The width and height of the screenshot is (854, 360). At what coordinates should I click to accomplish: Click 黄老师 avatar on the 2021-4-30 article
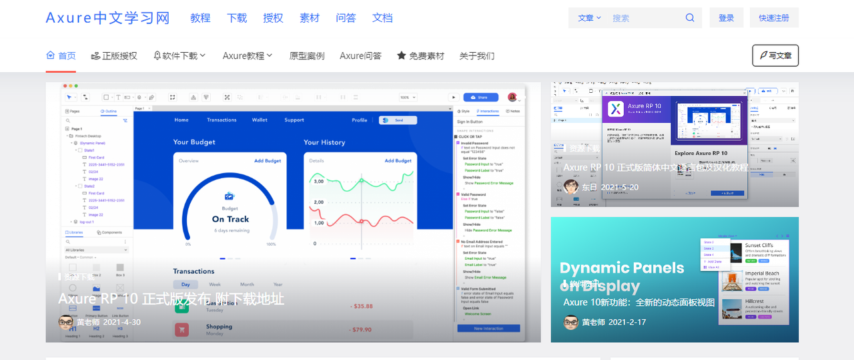(x=65, y=322)
